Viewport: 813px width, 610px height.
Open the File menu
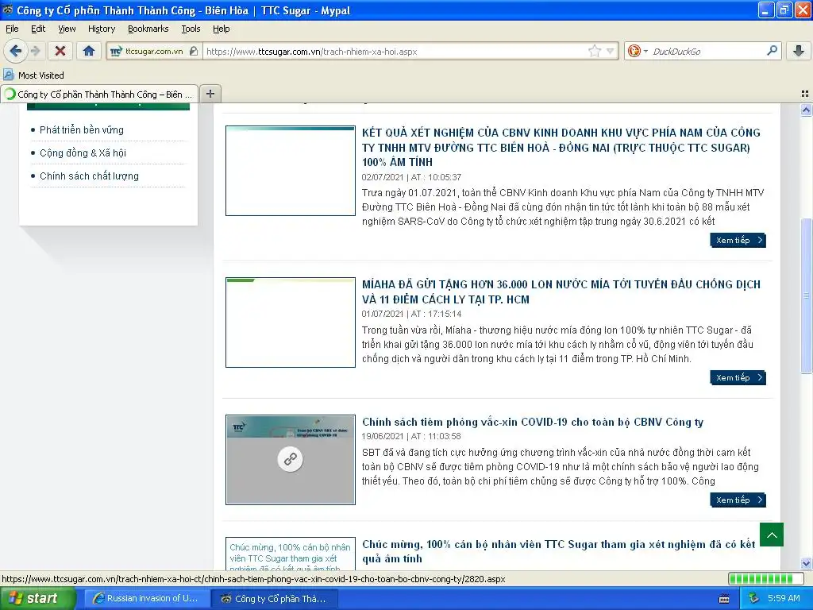(12, 29)
